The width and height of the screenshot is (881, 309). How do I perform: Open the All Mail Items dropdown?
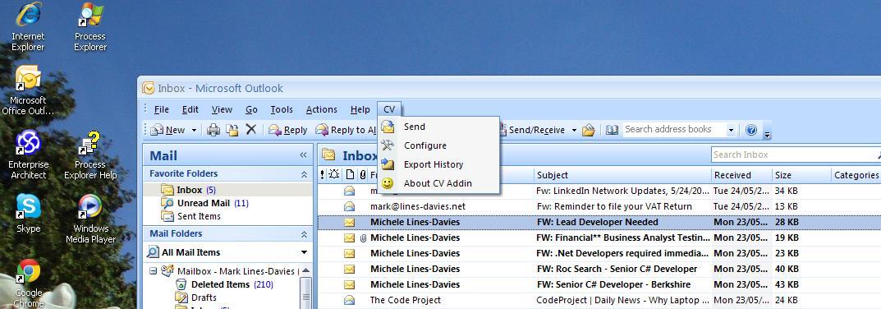[305, 253]
